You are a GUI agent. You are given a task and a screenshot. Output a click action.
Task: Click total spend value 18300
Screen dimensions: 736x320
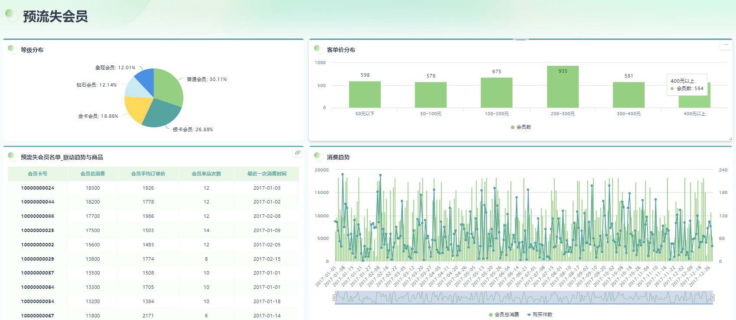(93, 188)
